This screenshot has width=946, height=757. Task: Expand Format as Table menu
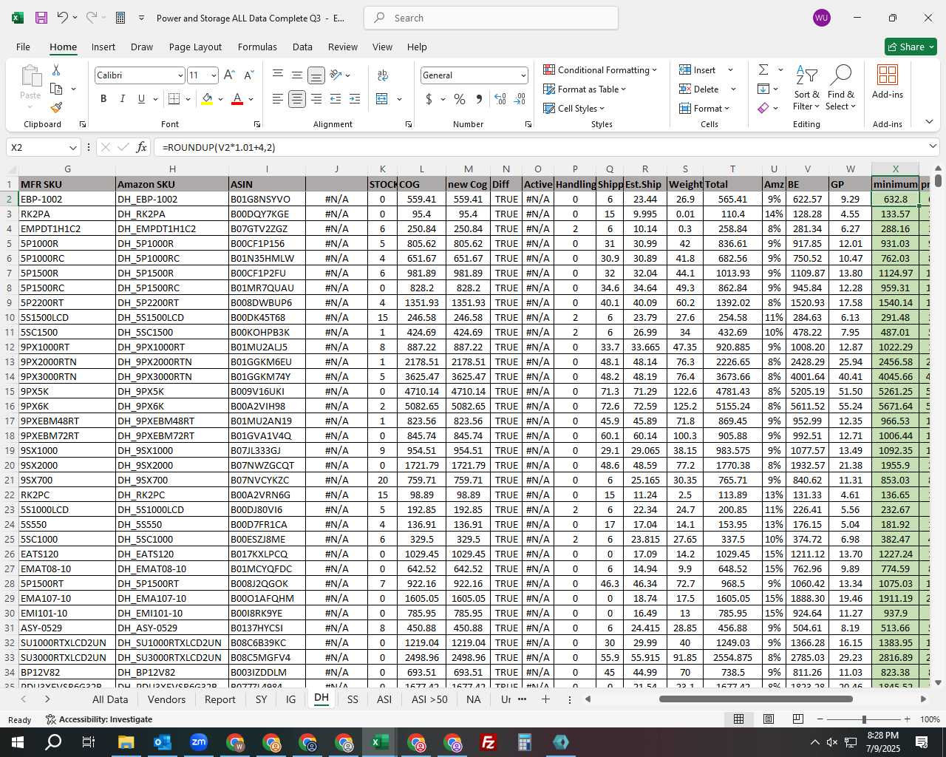[585, 89]
